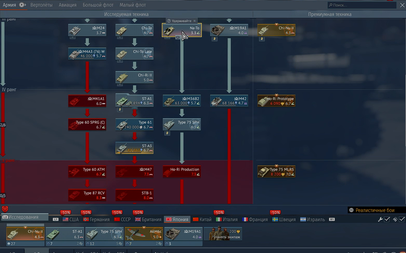Select the locked Type 60 ATM
The height and width of the screenshot is (253, 406).
tap(87, 172)
